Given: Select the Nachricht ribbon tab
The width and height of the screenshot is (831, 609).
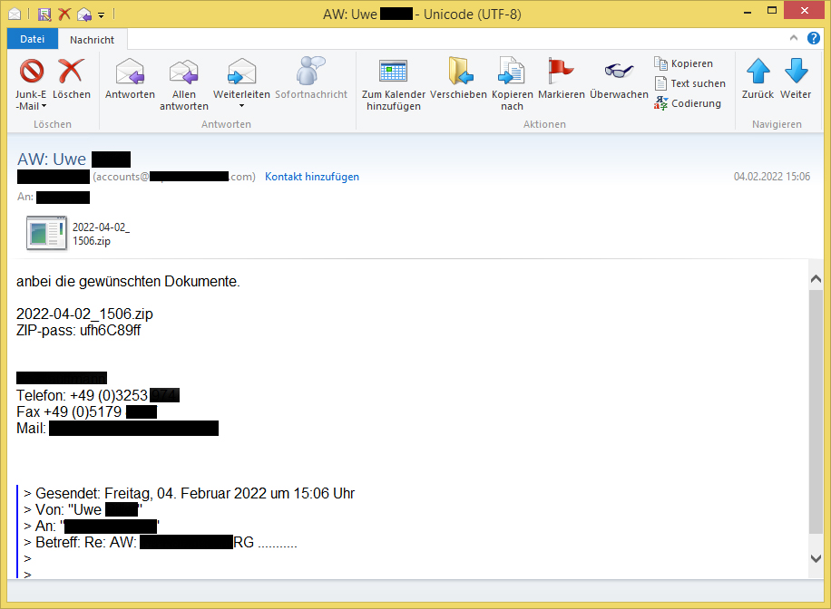Looking at the screenshot, I should [92, 40].
